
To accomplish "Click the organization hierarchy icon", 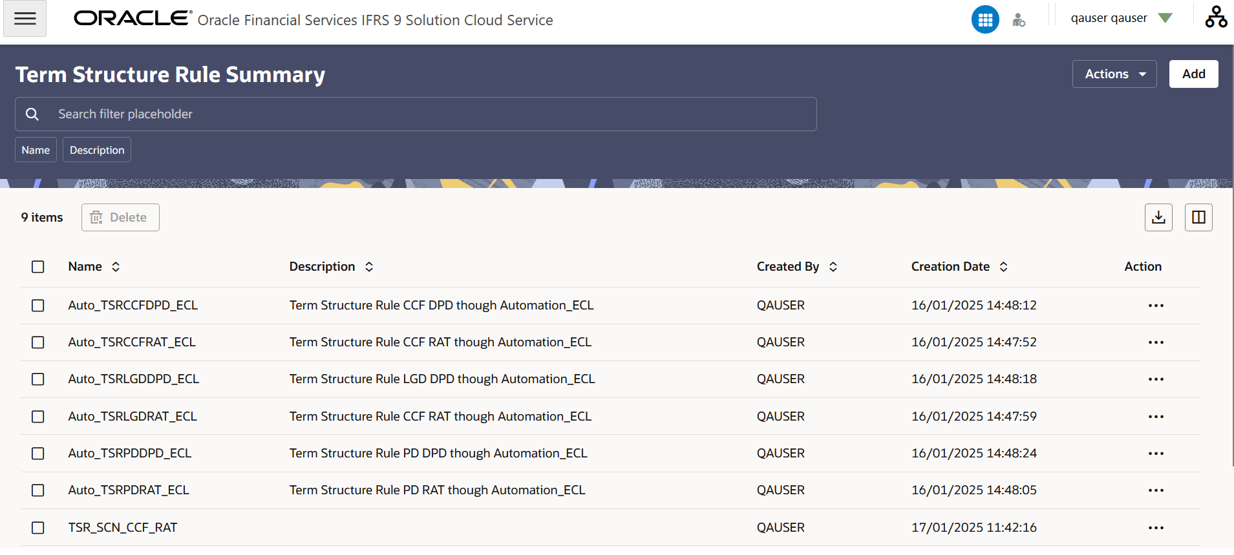I will click(1215, 17).
